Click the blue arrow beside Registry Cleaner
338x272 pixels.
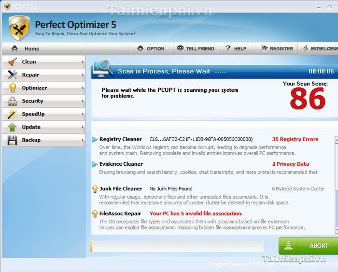(95, 139)
